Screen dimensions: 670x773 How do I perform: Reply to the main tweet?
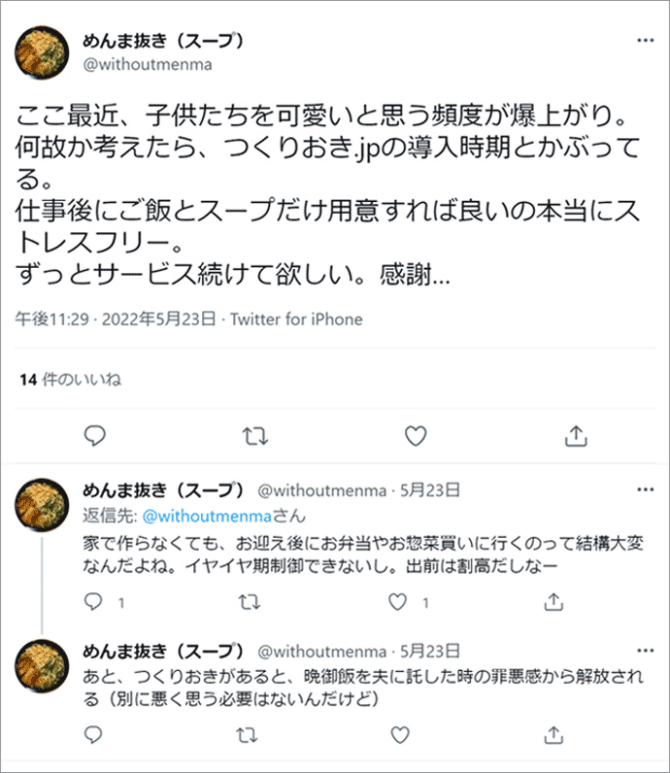pos(94,435)
